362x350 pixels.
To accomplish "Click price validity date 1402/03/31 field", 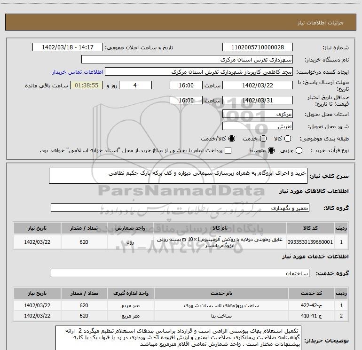I will pos(258,100).
